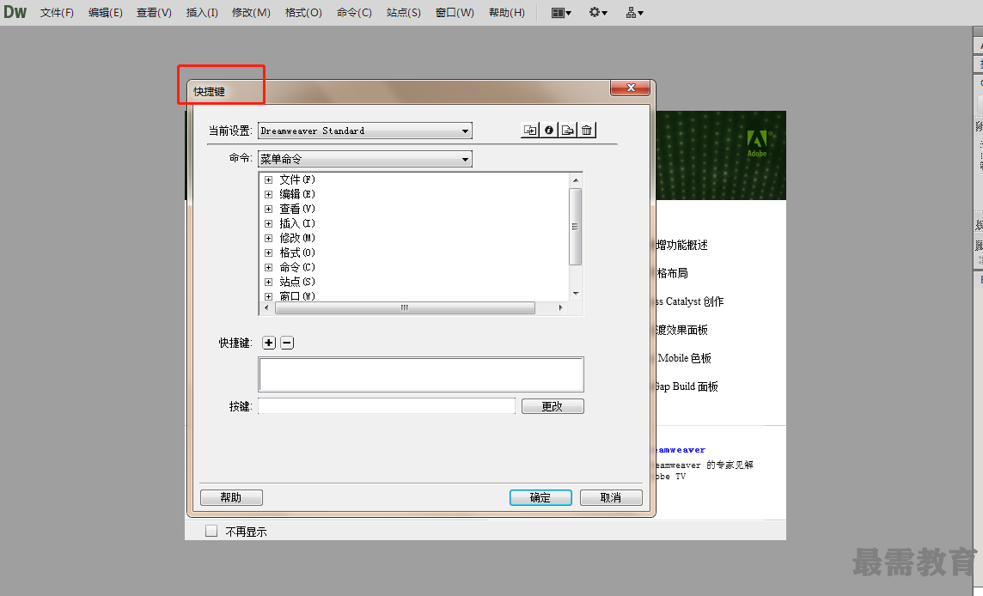Screen dimensions: 983x596
Task: Open the 命令(C) menu in menu bar
Action: (354, 13)
